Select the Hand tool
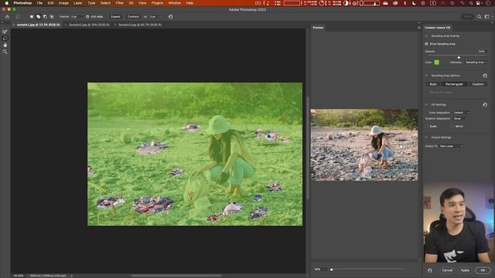The image size is (495, 278). pyautogui.click(x=5, y=45)
